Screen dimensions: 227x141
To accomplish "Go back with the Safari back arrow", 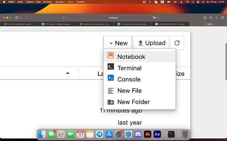I will 27,18.
